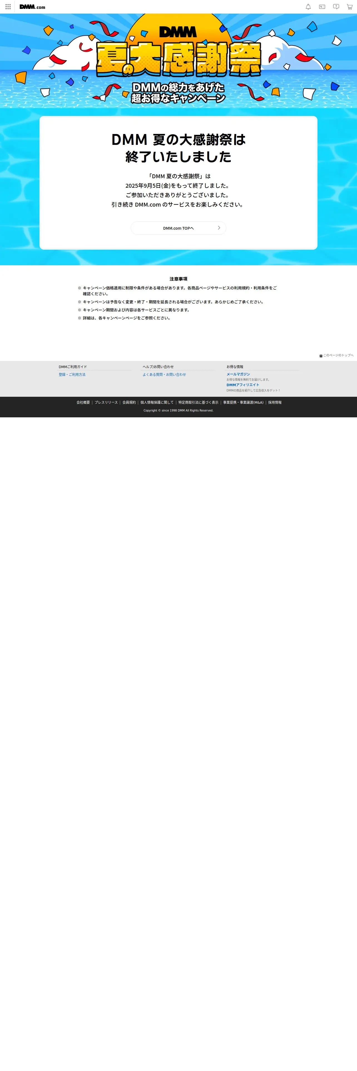
Task: Open 個人情報保護に関して footer link
Action: tap(157, 402)
